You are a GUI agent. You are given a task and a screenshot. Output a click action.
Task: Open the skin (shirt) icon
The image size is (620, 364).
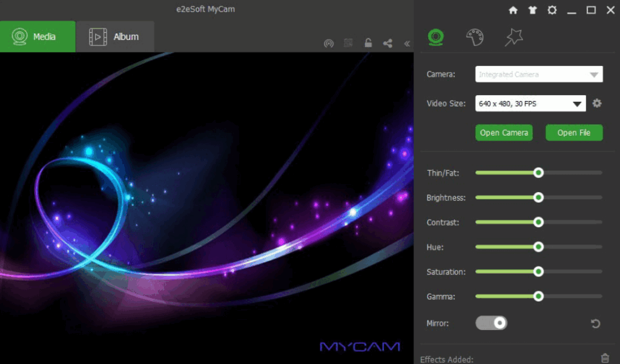(x=533, y=10)
